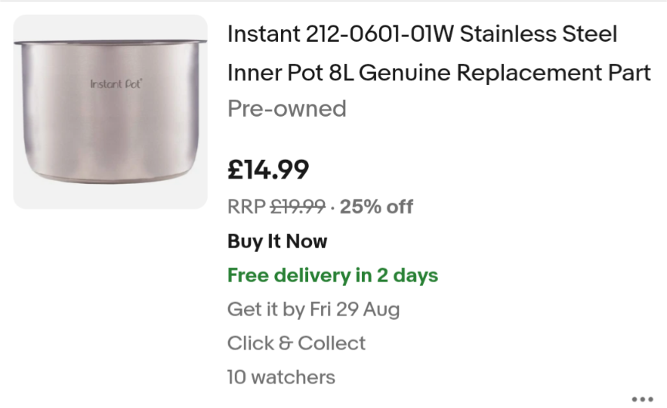Click the Instant Pot product thumbnail
The image size is (667, 408).
click(x=110, y=112)
